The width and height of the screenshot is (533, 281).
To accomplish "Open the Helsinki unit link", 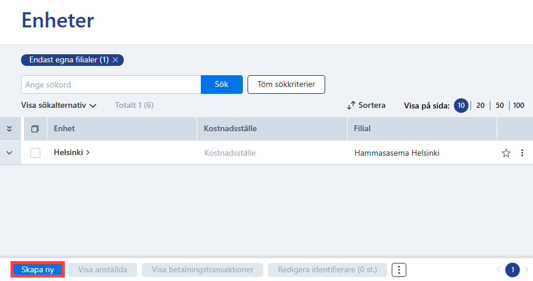I will click(x=72, y=152).
